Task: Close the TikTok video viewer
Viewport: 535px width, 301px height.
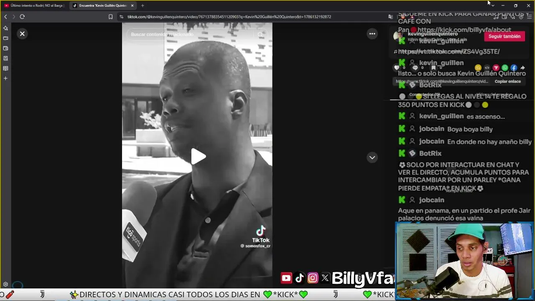Action: (x=22, y=34)
